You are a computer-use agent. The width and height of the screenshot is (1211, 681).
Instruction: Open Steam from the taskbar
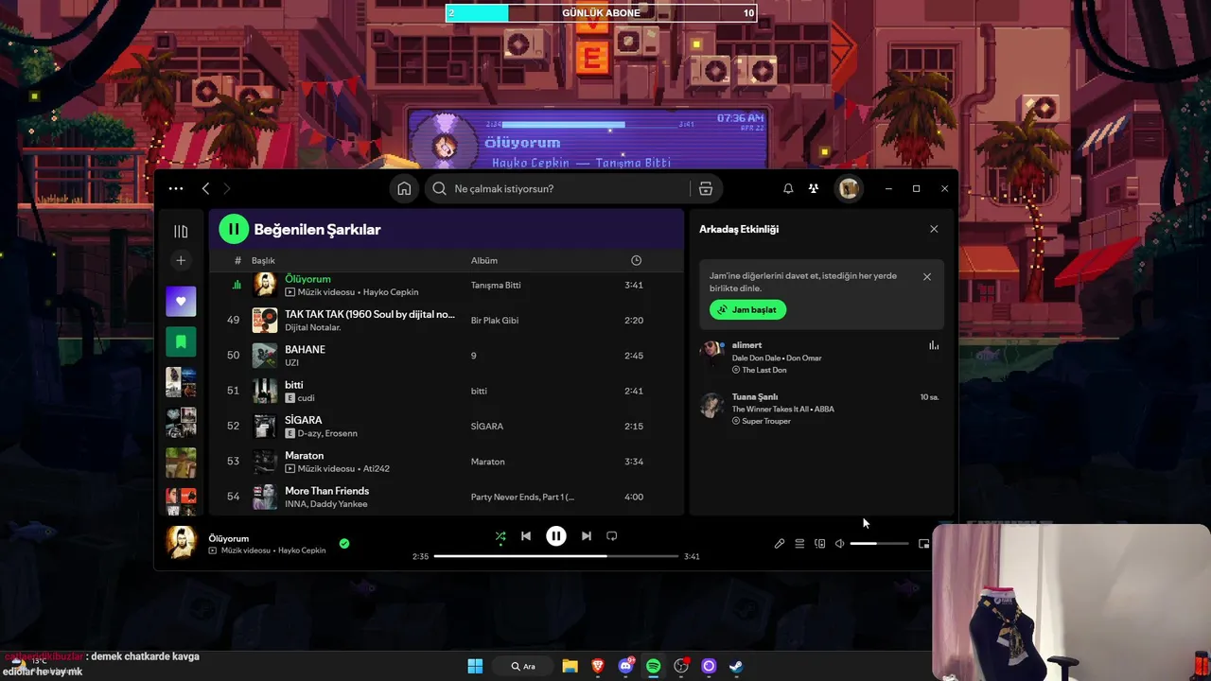pyautogui.click(x=736, y=666)
